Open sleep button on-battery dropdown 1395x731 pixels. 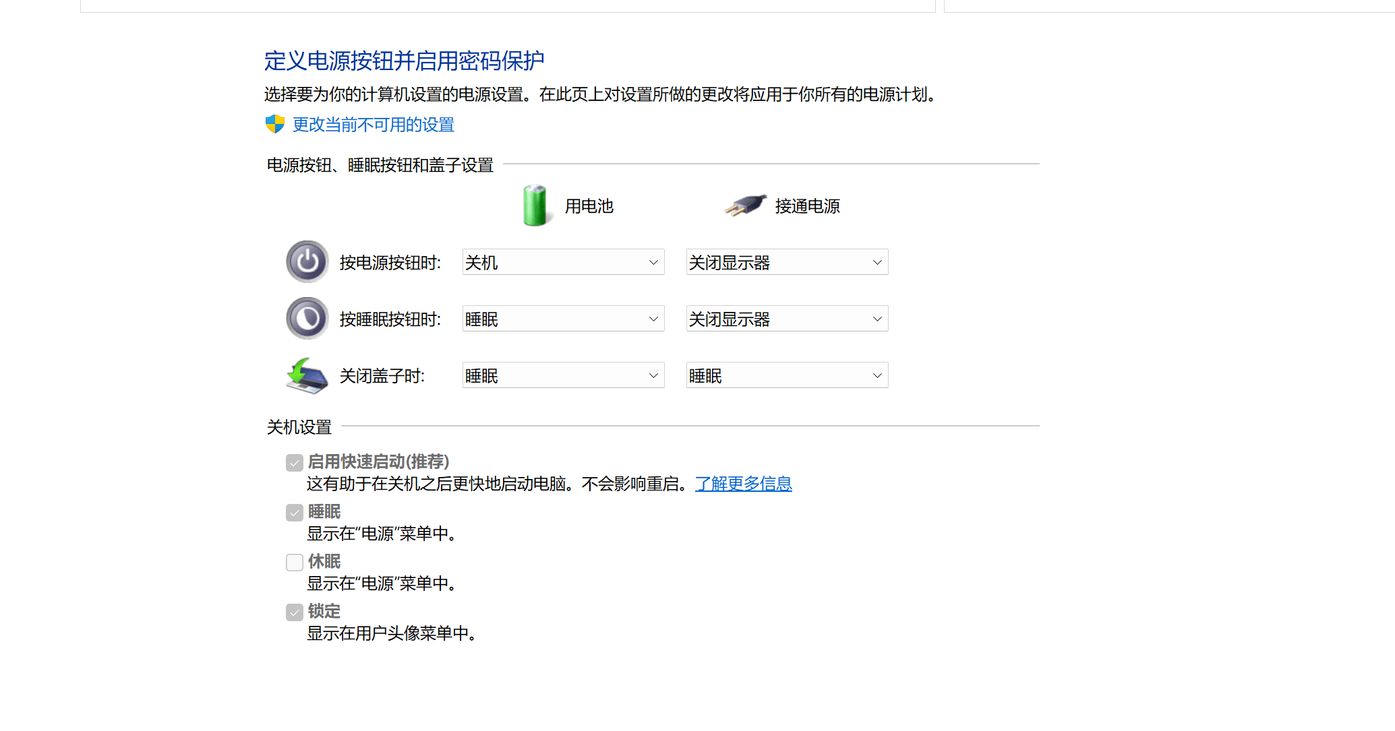[x=563, y=319]
